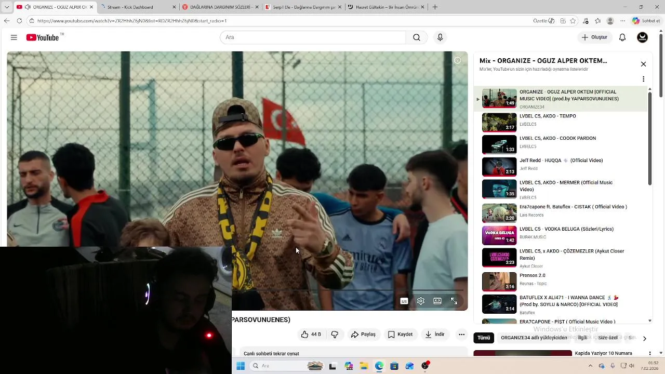Open the Windows Start menu
Viewport: 665px width, 374px height.
241,366
